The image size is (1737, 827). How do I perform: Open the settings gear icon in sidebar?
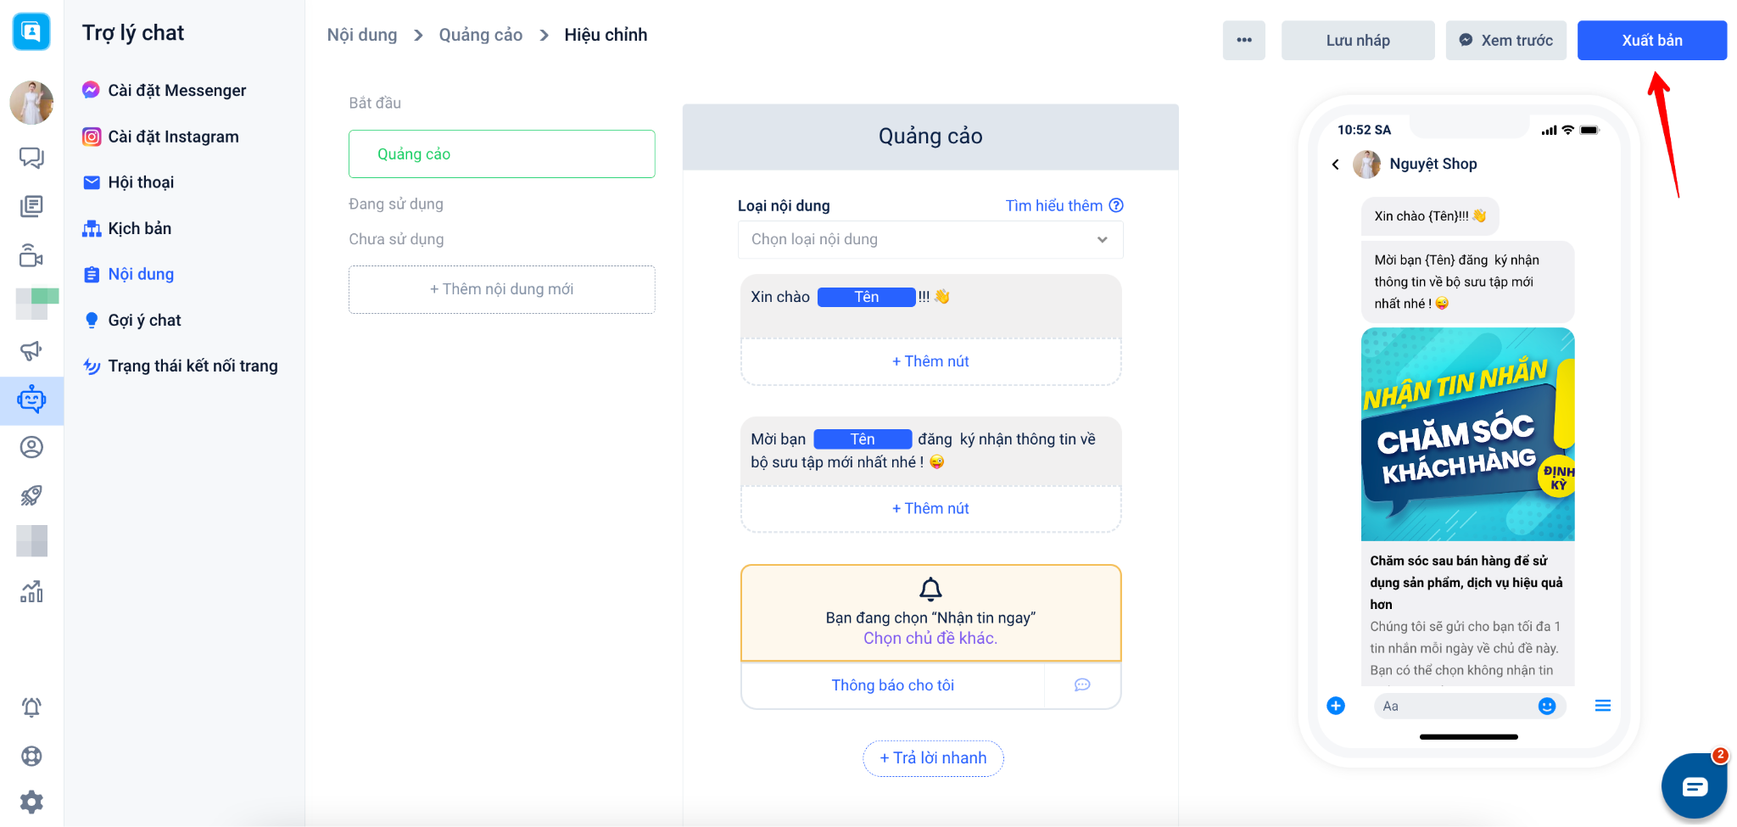[31, 802]
